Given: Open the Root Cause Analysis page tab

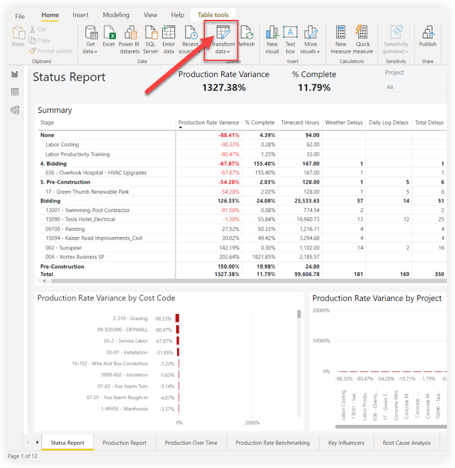Looking at the screenshot, I should click(x=406, y=443).
